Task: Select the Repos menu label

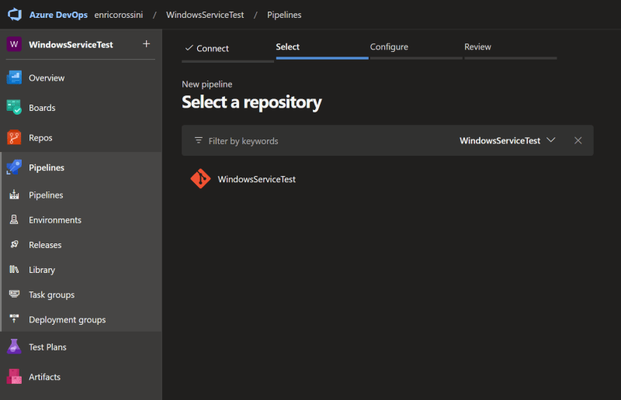Action: tap(40, 138)
